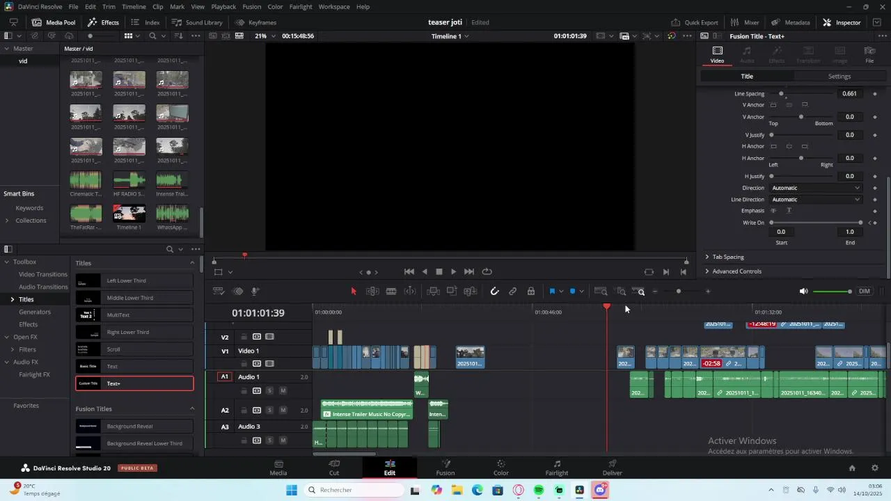Click Insert Clip edit icon
The width and height of the screenshot is (891, 501).
click(434, 292)
